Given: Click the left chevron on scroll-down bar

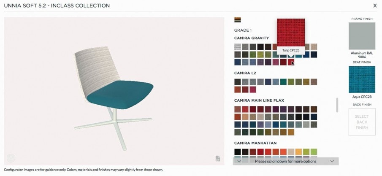Looking at the screenshot, I should (239, 161).
